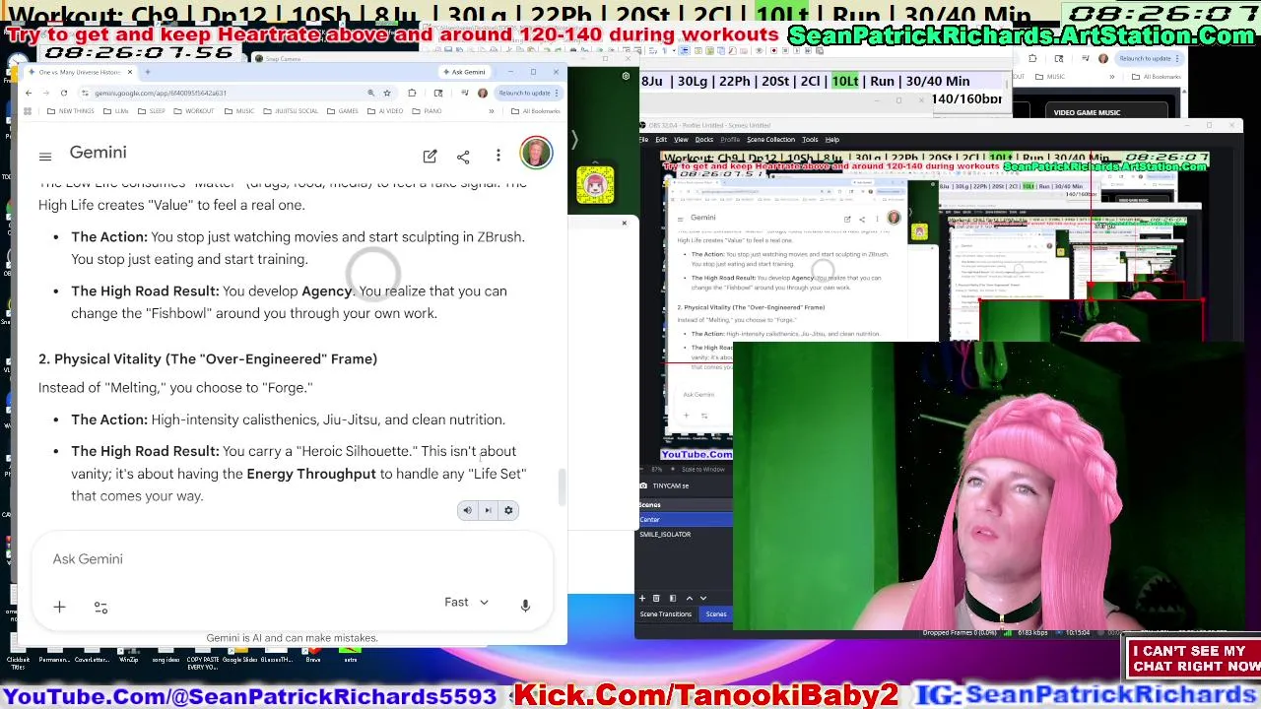Move scene up with arrow icon

click(x=689, y=598)
